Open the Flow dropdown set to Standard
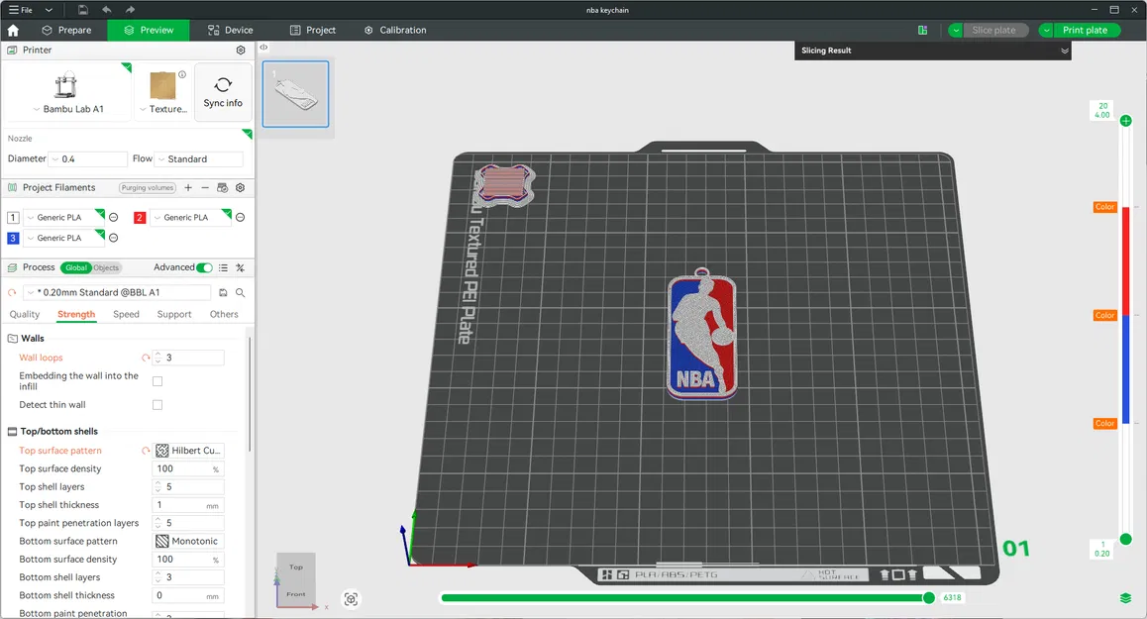Viewport: 1147px width, 619px height. [x=198, y=158]
